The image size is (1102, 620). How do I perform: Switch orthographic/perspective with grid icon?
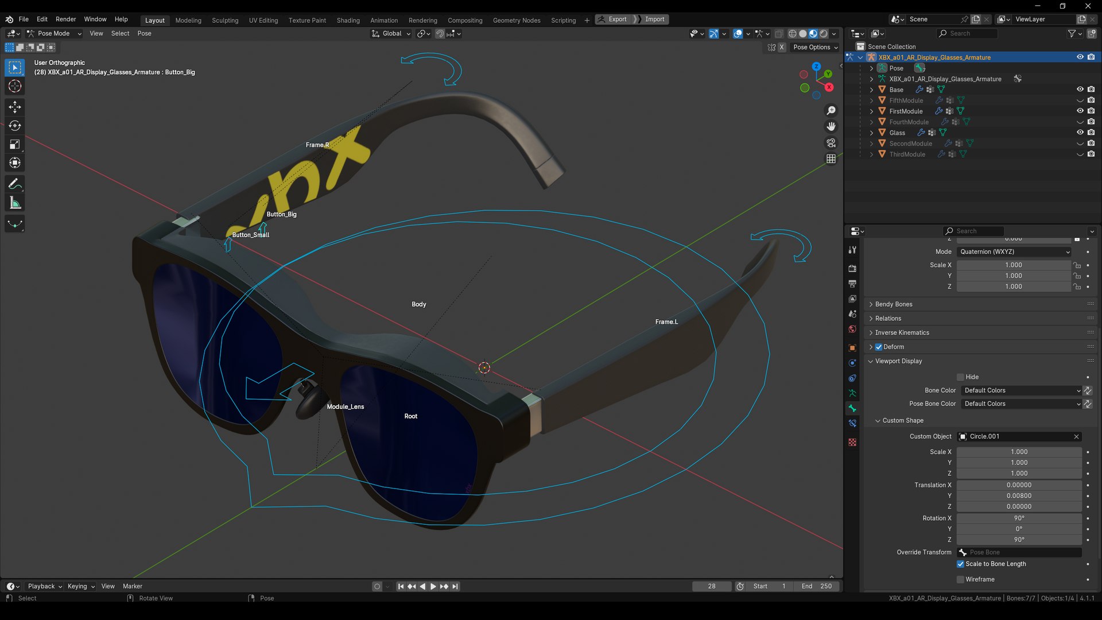point(831,158)
